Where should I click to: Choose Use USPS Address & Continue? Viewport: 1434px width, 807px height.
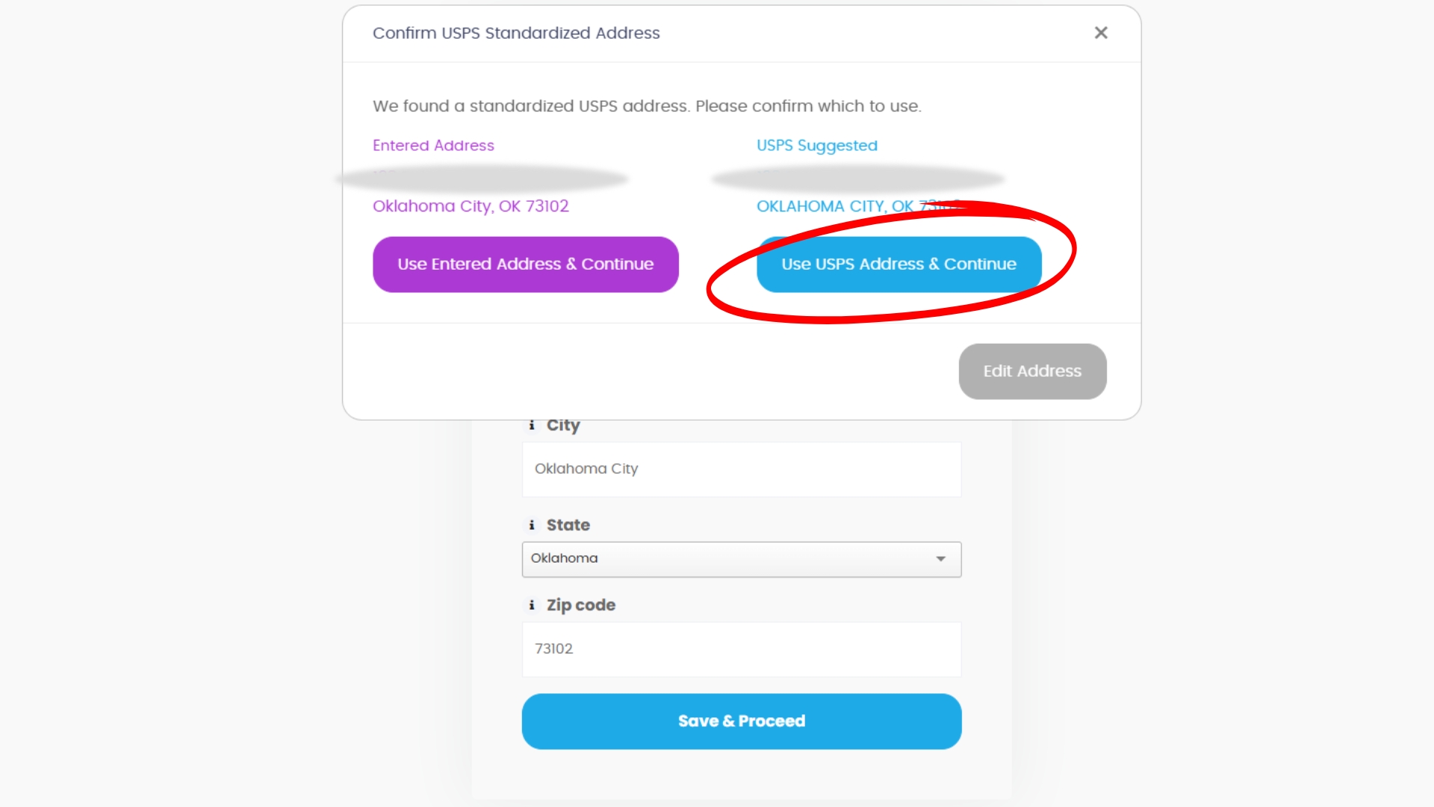(x=898, y=265)
